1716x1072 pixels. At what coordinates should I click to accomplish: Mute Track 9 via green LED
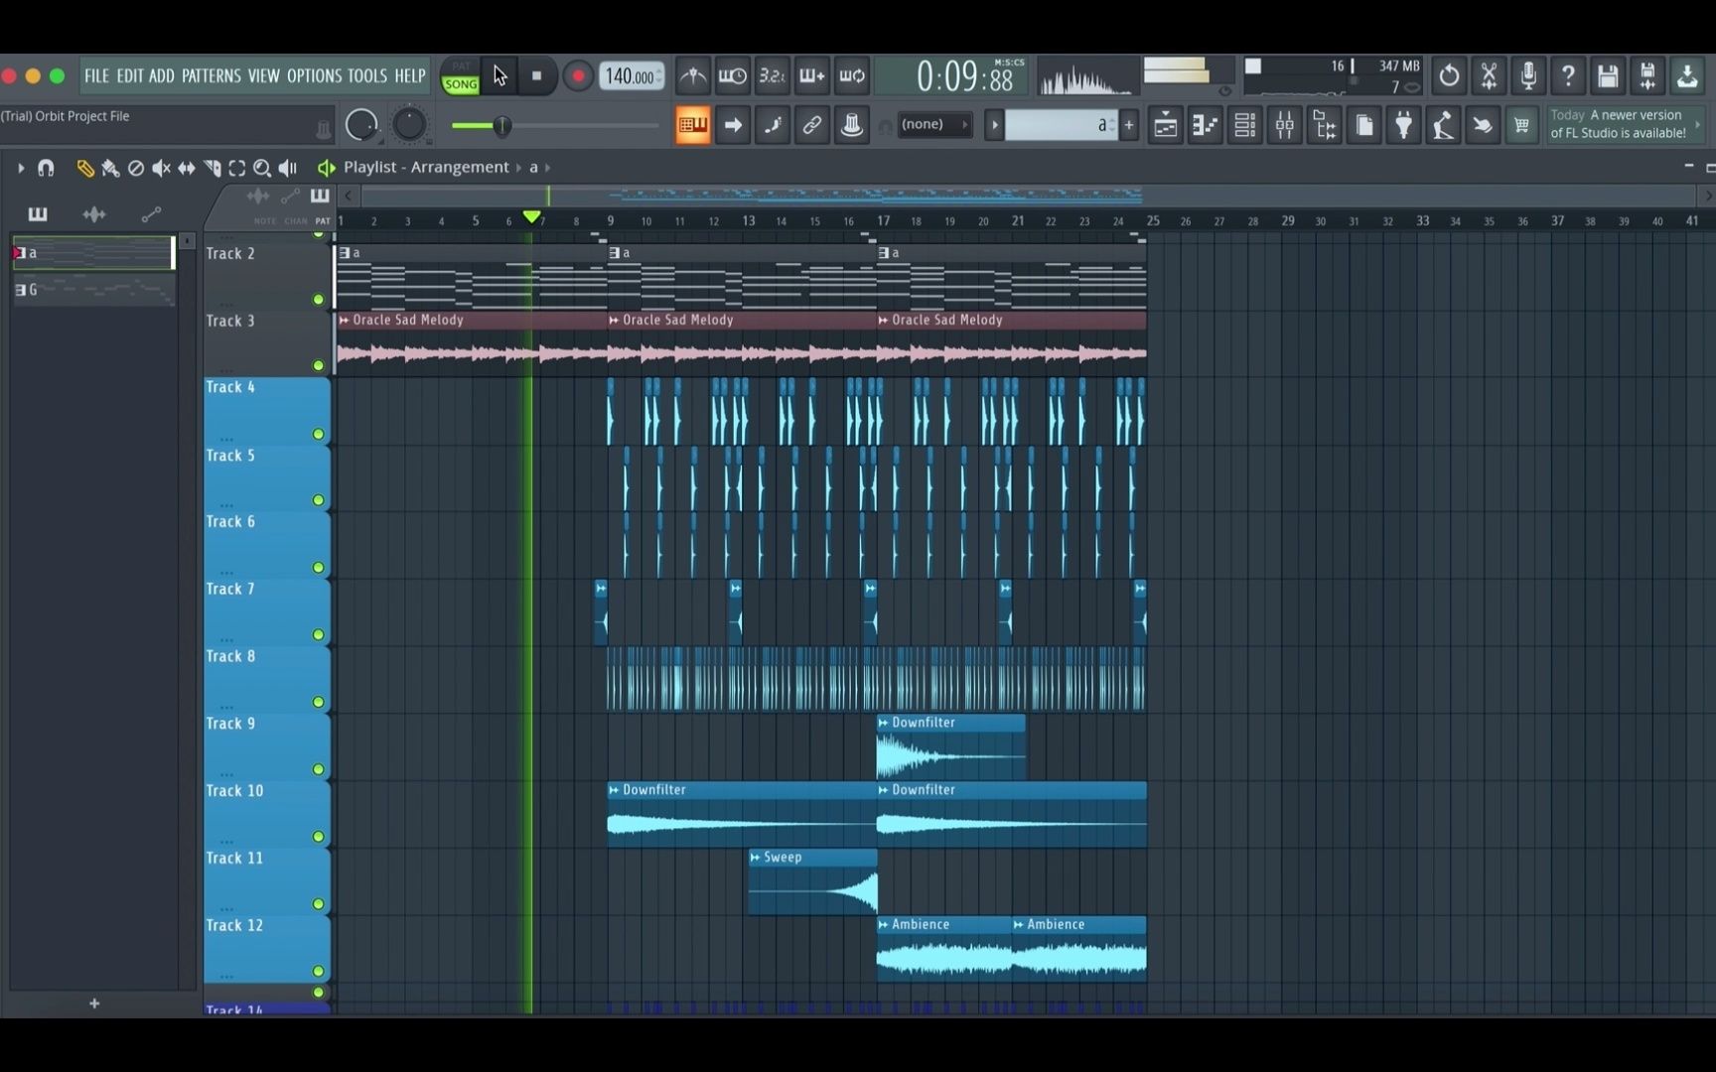pyautogui.click(x=318, y=769)
